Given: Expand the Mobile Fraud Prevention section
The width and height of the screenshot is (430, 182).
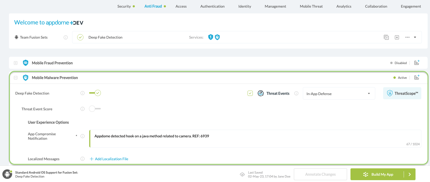Looking at the screenshot, I should [x=16, y=63].
